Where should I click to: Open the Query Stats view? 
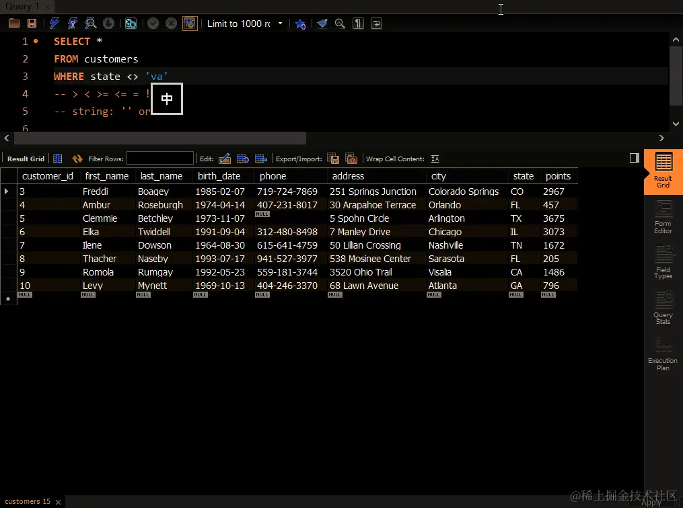pos(663,308)
